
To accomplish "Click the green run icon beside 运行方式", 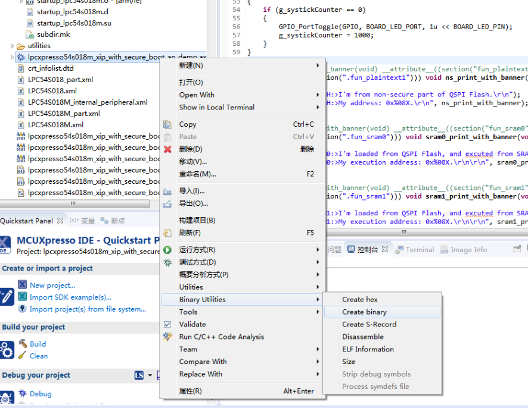I will pos(167,250).
